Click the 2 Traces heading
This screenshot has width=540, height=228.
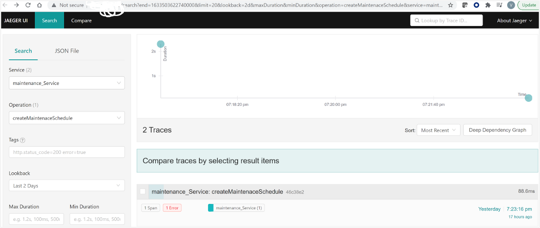(157, 130)
